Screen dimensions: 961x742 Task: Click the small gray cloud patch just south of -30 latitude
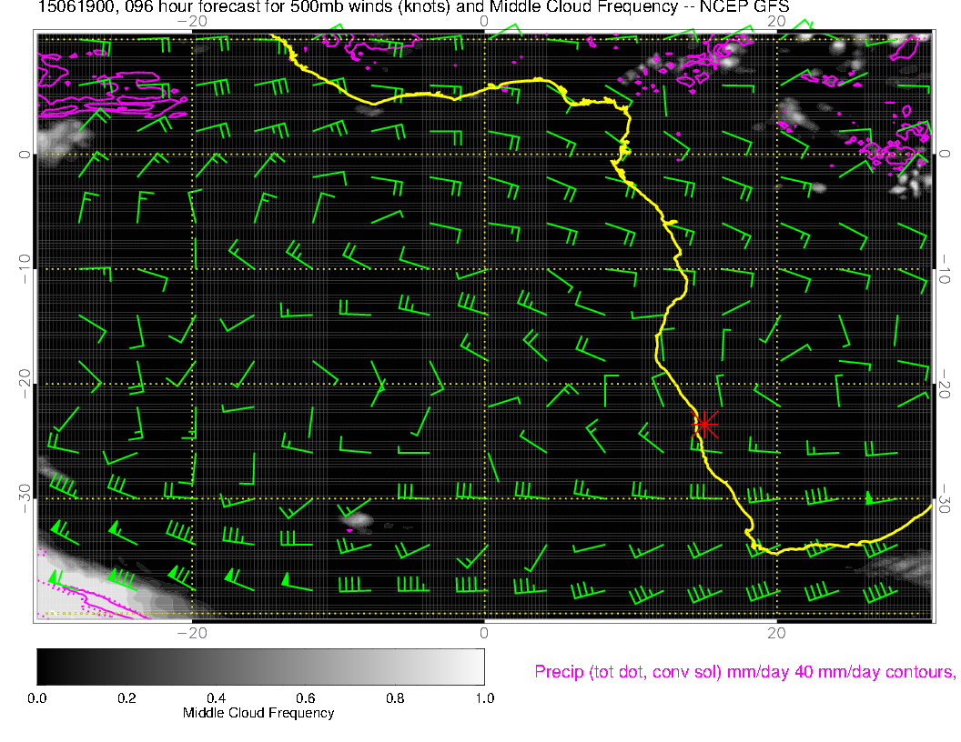point(360,521)
